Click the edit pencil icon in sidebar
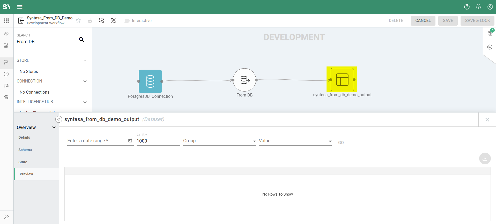This screenshot has width=496, height=224. (x=6, y=45)
